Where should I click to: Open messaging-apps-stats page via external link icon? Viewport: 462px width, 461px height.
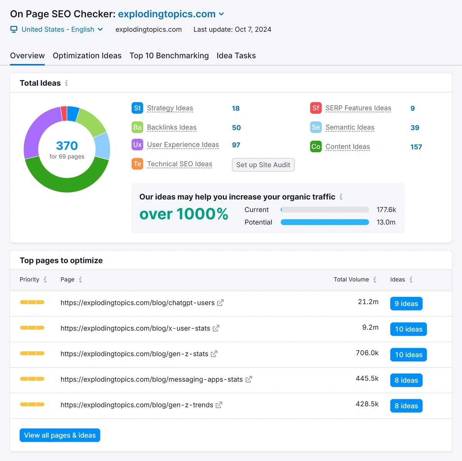click(249, 379)
